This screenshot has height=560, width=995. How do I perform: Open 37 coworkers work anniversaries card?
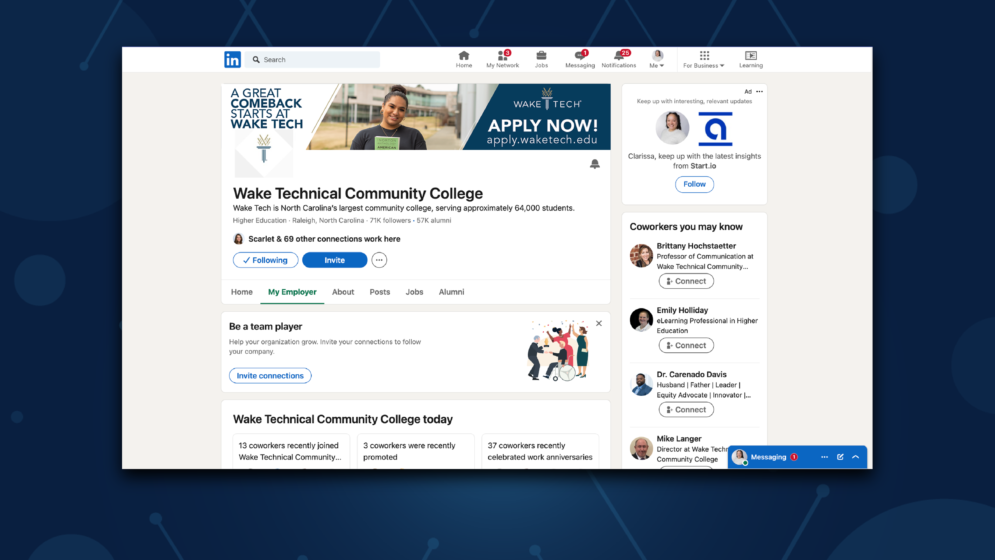click(540, 451)
